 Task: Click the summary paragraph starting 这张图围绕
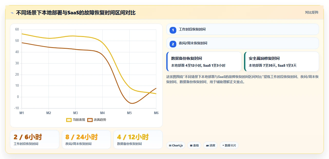tap(243, 79)
